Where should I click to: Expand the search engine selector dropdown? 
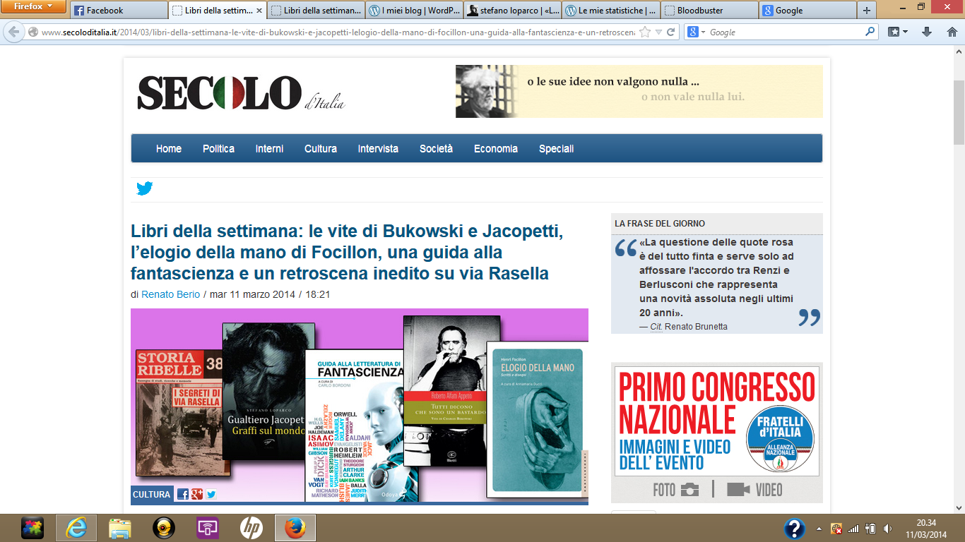[697, 32]
